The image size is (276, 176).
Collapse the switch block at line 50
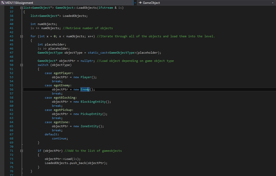coord(22,65)
